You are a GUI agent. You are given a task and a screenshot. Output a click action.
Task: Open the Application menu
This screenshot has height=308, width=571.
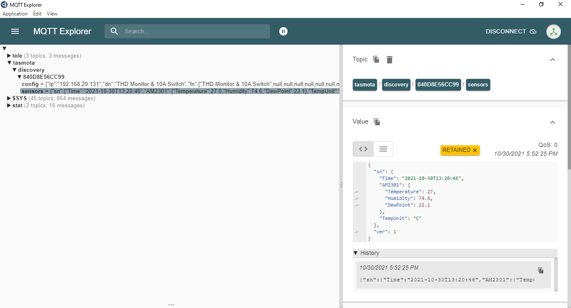[15, 14]
